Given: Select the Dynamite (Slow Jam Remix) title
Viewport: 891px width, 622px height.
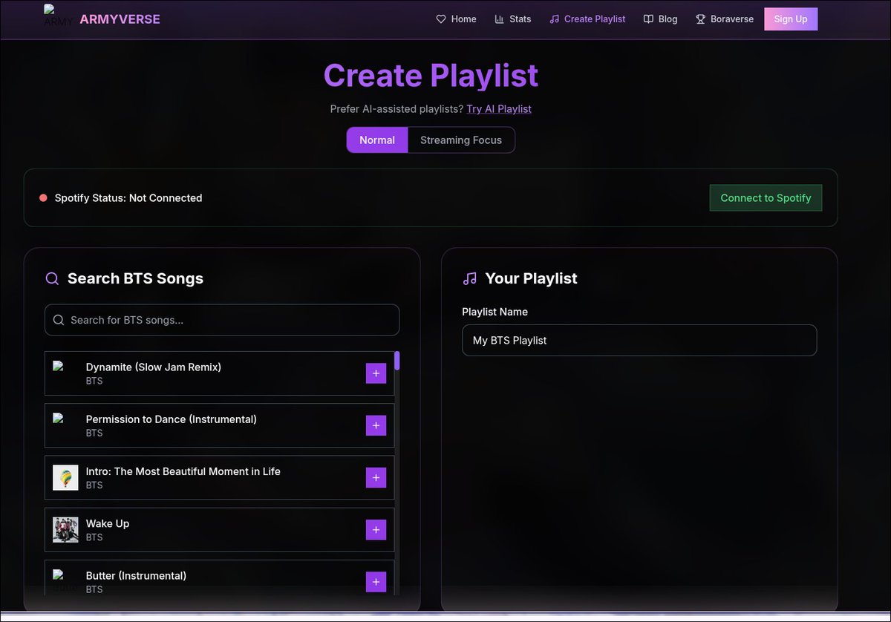Looking at the screenshot, I should coord(154,367).
